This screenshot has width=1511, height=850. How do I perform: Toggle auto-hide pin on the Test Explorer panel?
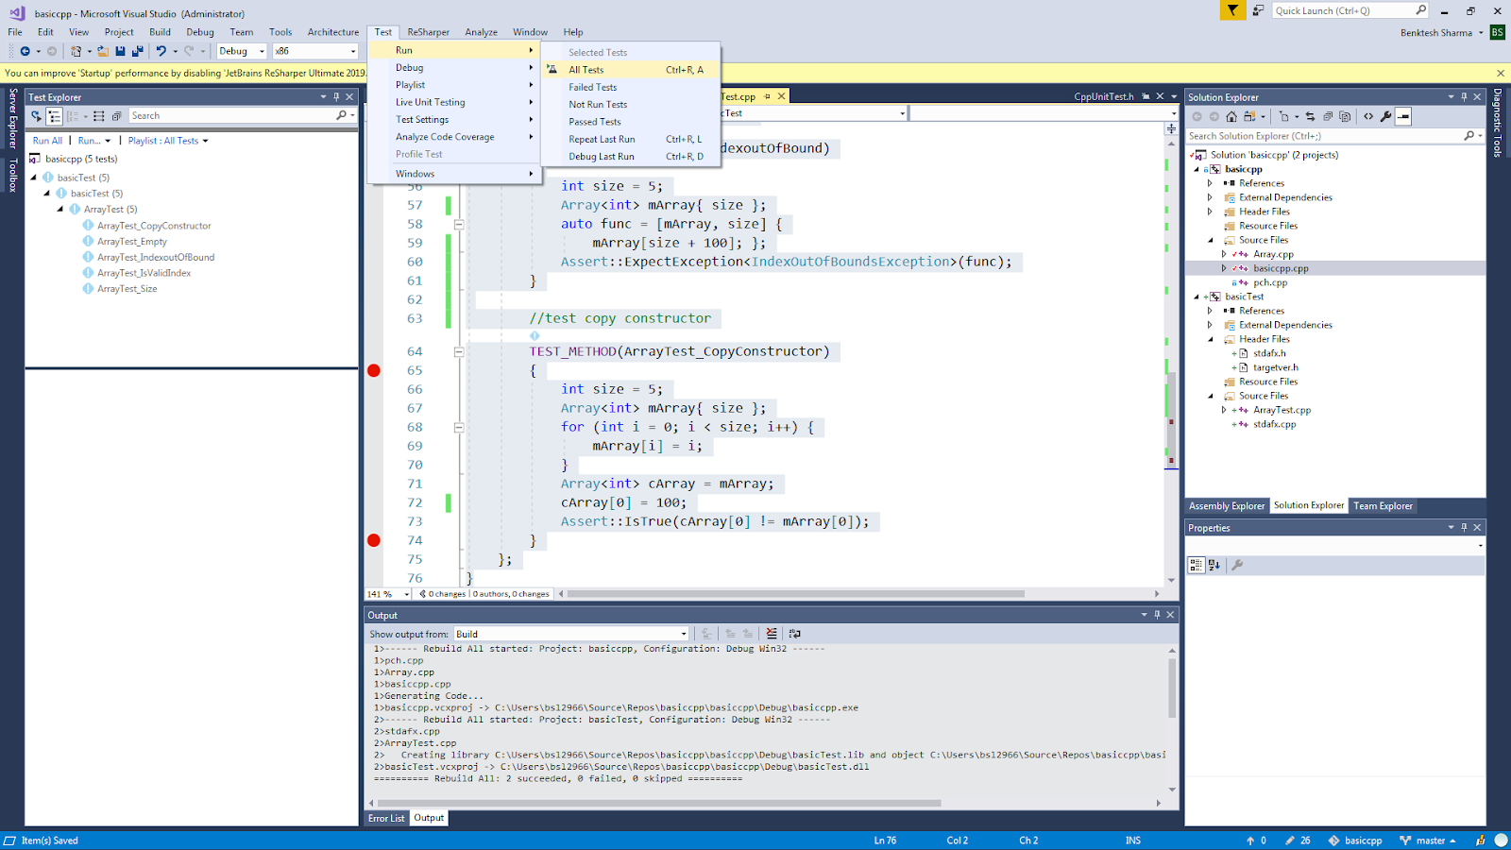click(334, 96)
